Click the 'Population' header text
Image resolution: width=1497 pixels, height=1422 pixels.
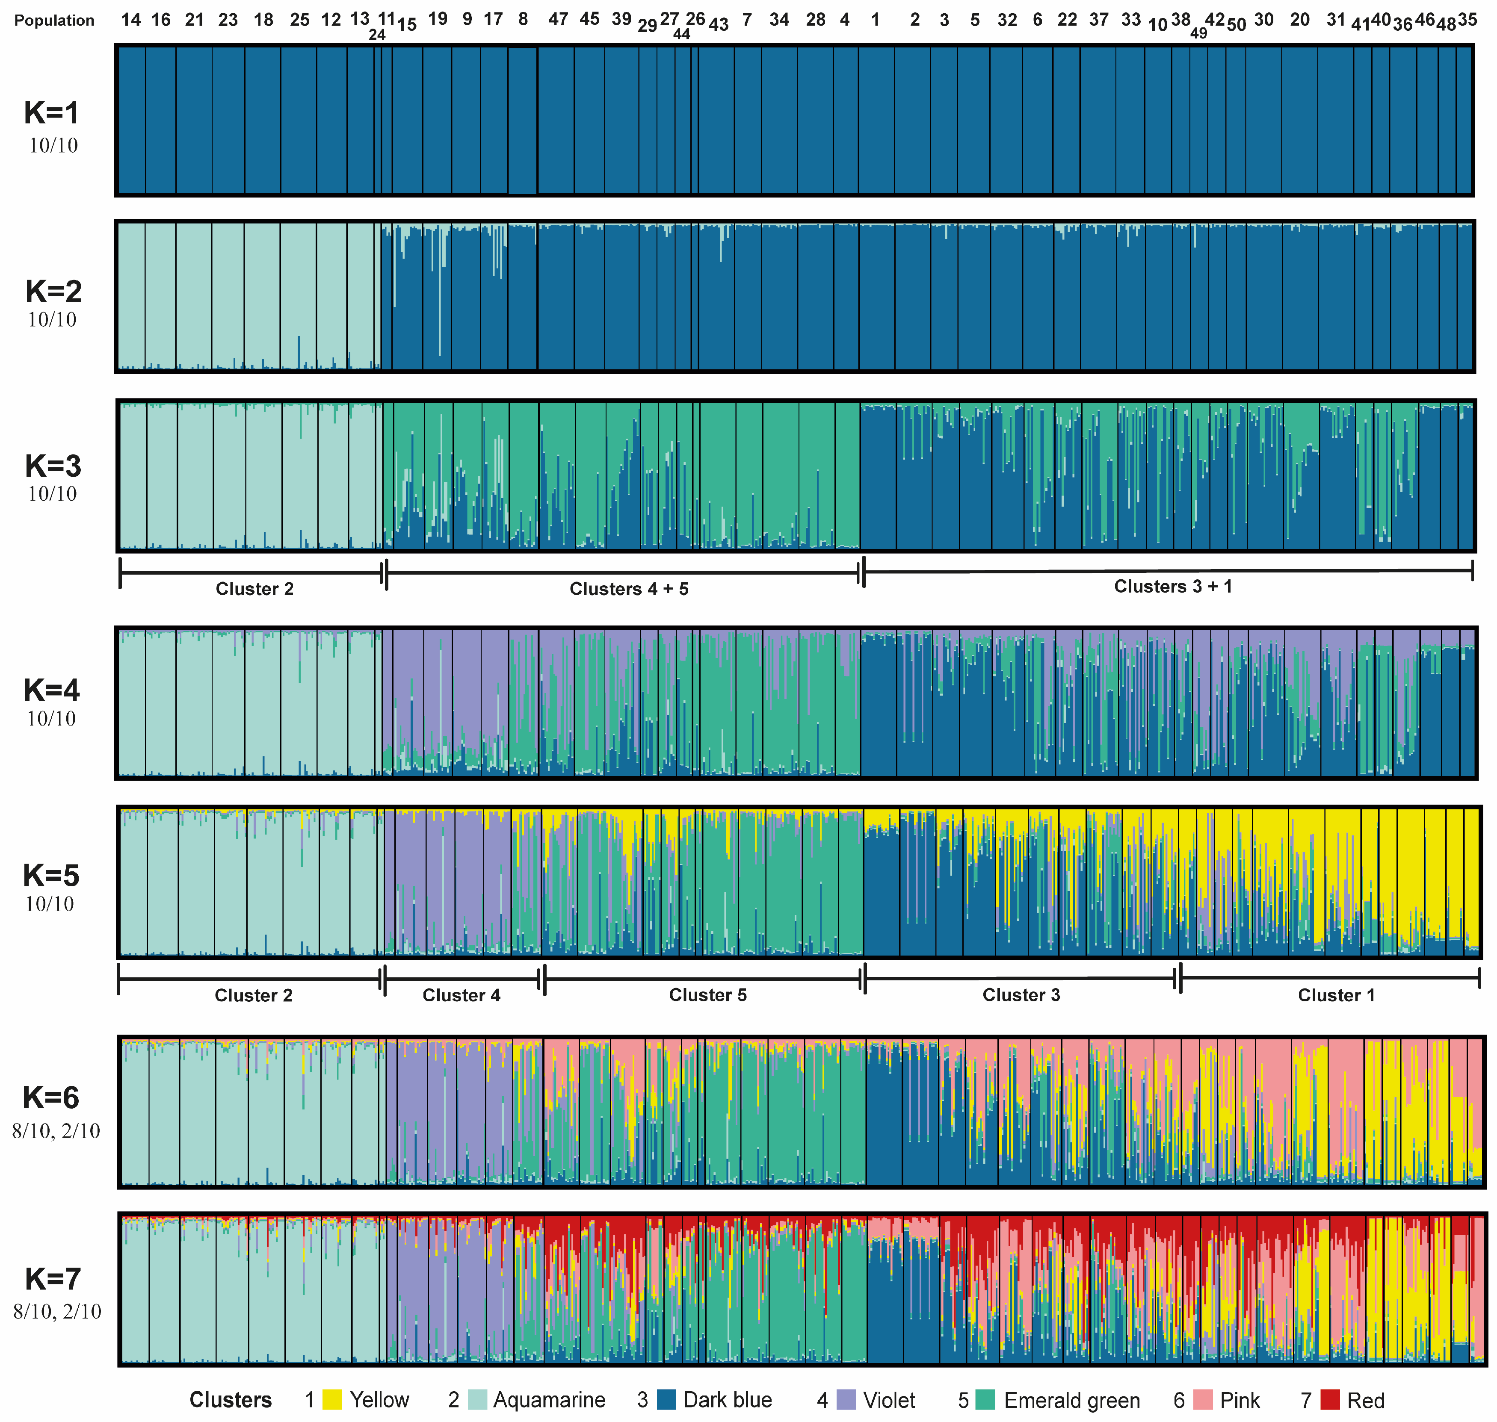[x=55, y=21]
